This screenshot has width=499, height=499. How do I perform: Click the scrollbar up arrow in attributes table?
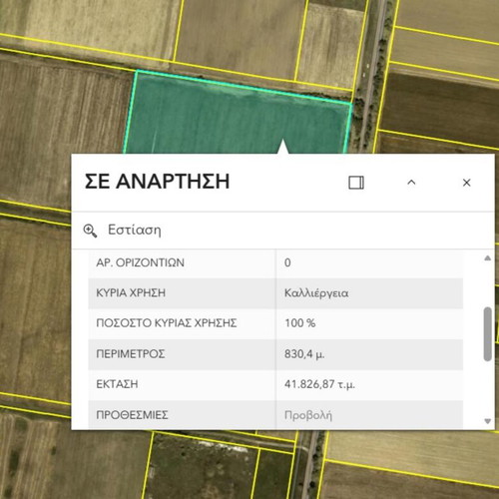click(488, 257)
